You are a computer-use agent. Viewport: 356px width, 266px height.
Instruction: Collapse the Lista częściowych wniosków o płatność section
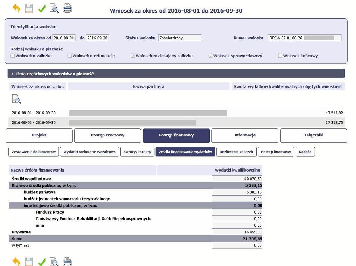coord(176,74)
